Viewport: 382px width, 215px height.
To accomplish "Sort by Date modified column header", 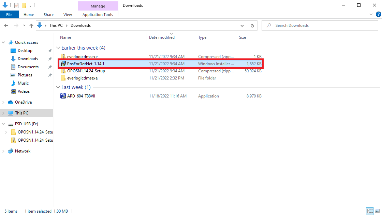I will pos(162,37).
